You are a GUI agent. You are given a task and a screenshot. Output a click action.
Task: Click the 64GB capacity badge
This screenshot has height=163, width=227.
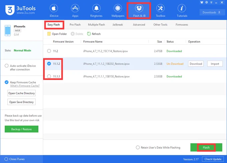[x=17, y=30]
